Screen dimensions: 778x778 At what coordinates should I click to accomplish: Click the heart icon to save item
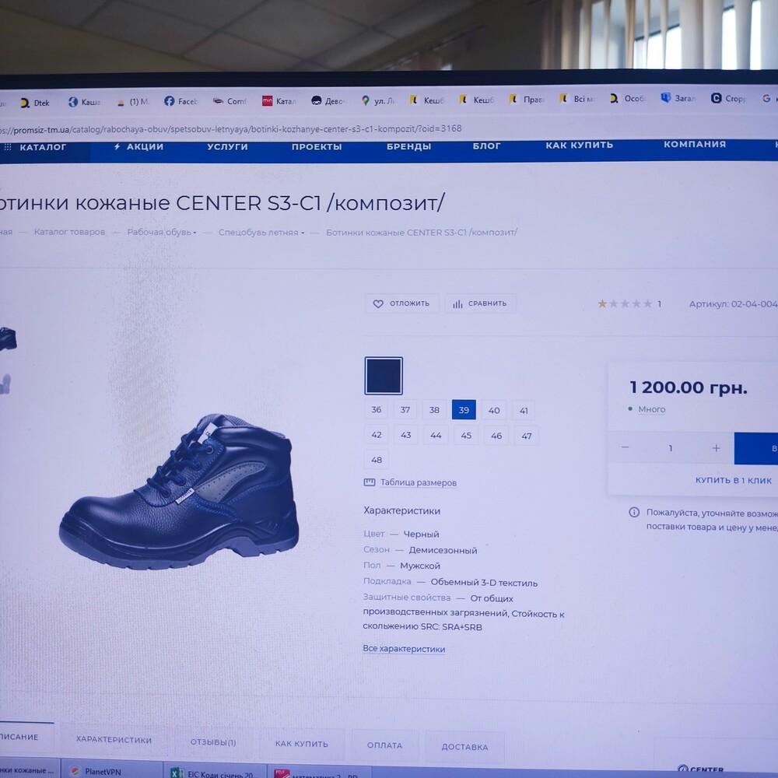tap(379, 304)
